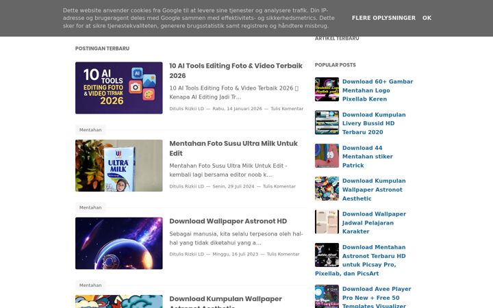The height and width of the screenshot is (308, 493).
Task: Open thumbnail for Wallpaper Astronot Aesthetic popular post
Action: [x=327, y=189]
